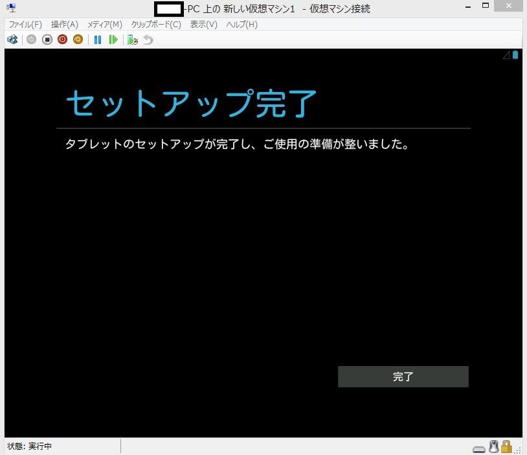The height and width of the screenshot is (455, 527).
Task: Open the ヘルプ(H) menu
Action: [242, 25]
